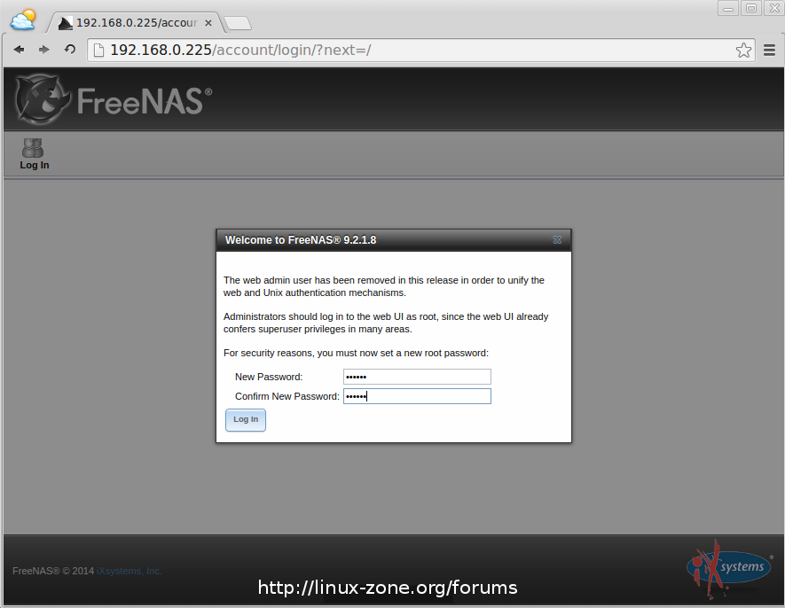Focus the Confirm New Password field
Image resolution: width=785 pixels, height=608 pixels.
point(417,396)
